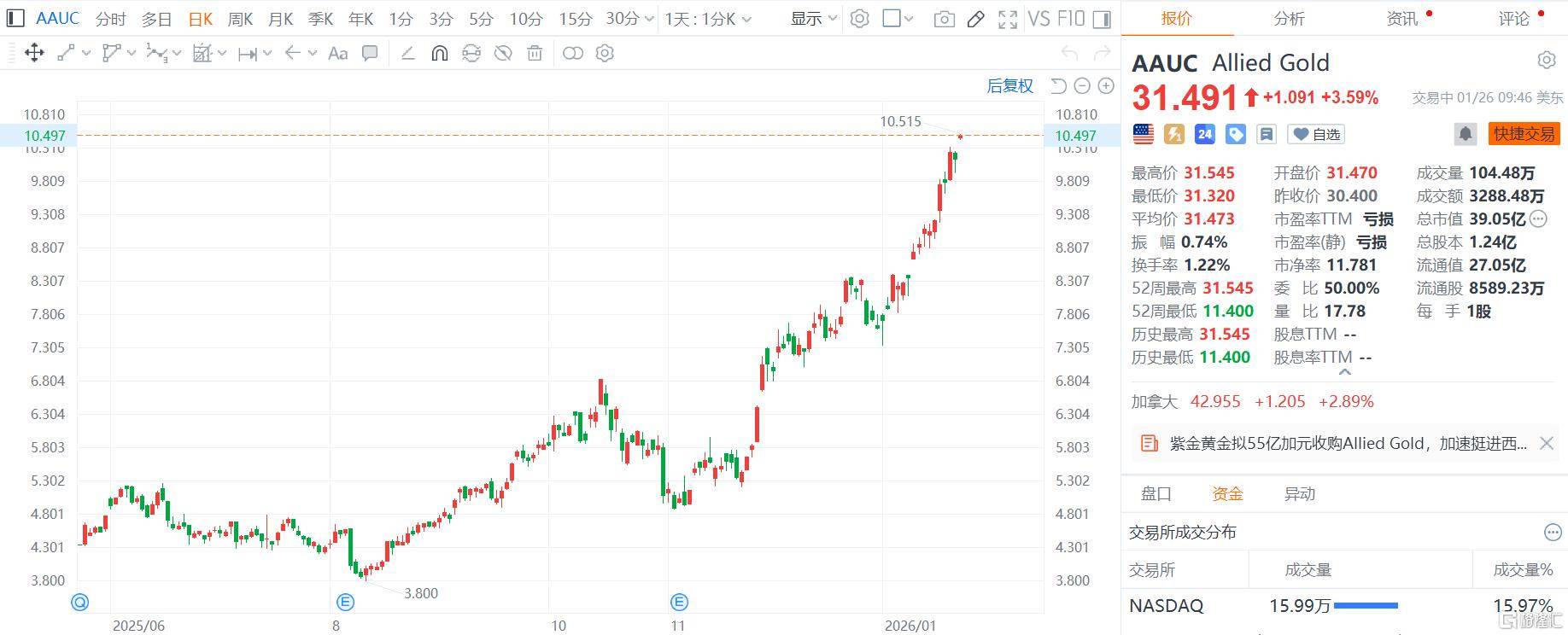The width and height of the screenshot is (1568, 635).
Task: Click the magnet snap drawing tool
Action: tap(439, 54)
